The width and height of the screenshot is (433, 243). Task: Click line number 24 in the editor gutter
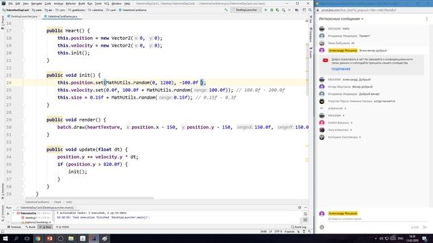pos(9,82)
